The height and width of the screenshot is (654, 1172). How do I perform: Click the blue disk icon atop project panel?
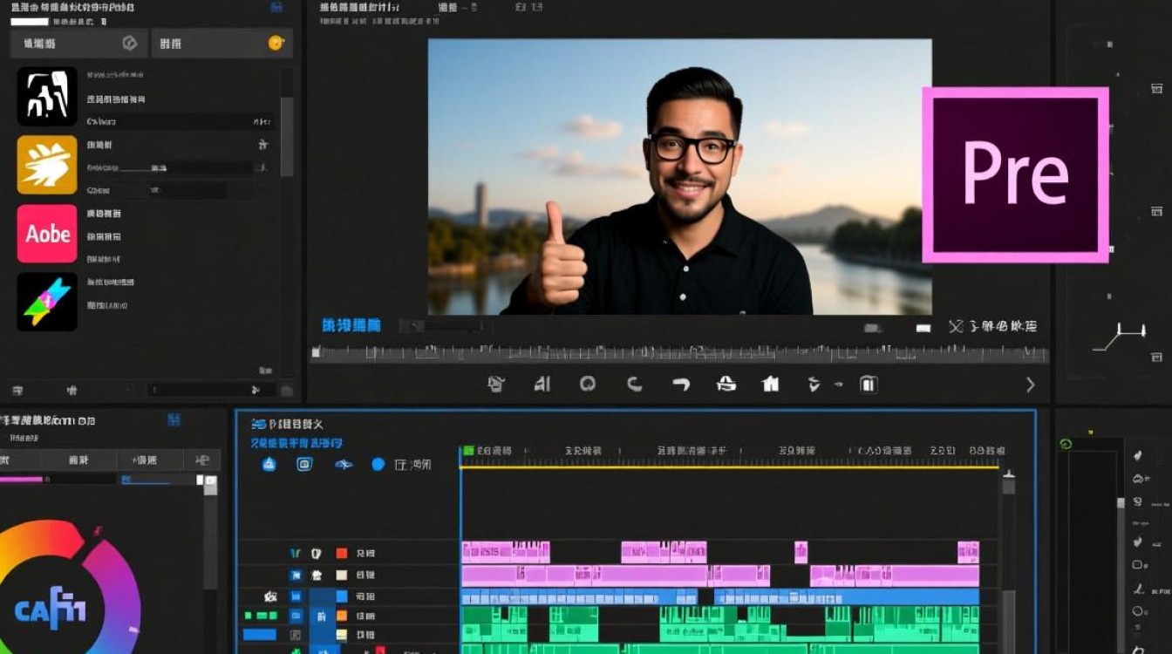[276, 7]
